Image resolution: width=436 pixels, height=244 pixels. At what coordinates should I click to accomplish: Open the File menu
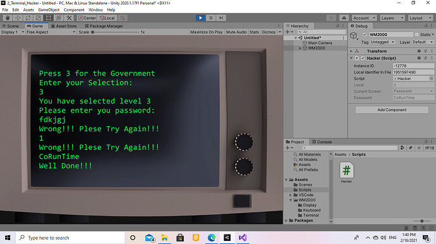5,9
